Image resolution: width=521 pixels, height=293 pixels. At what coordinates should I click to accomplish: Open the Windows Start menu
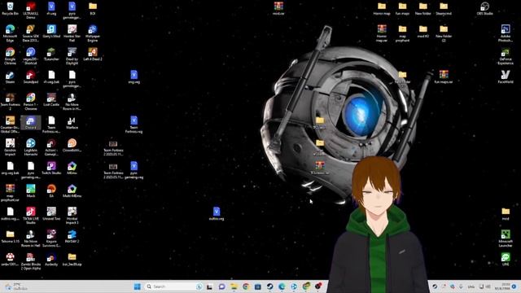[x=138, y=286]
